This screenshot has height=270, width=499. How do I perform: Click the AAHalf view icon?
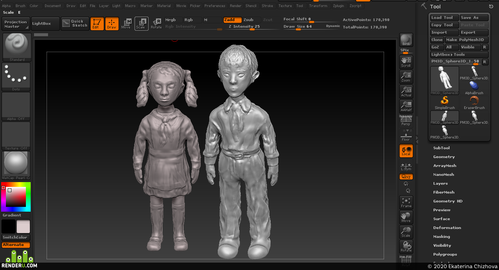[406, 106]
